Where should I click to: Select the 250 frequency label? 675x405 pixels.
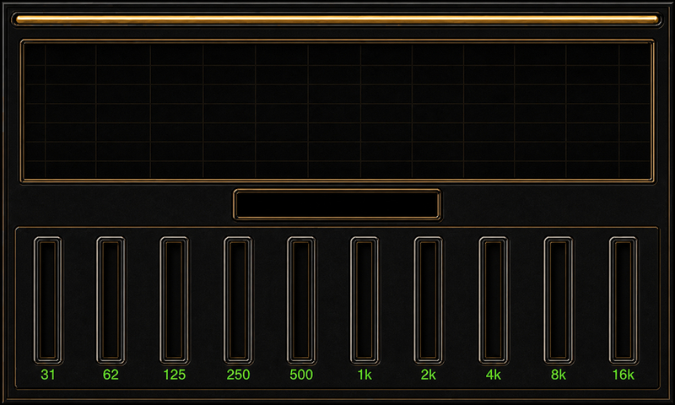pyautogui.click(x=238, y=375)
